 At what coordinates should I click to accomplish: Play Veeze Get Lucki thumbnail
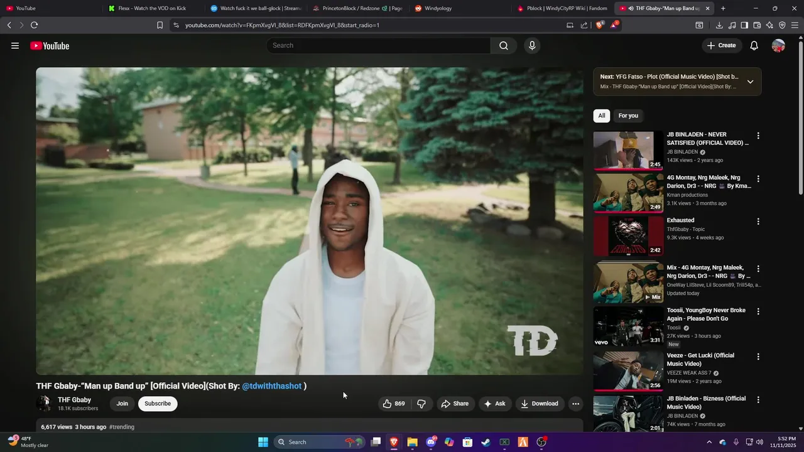point(628,371)
